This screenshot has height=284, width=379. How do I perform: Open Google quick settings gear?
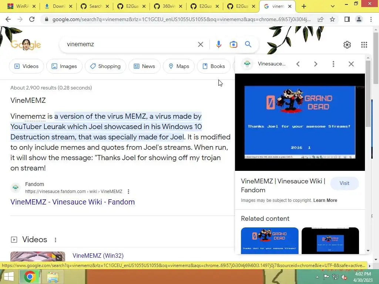click(x=347, y=45)
